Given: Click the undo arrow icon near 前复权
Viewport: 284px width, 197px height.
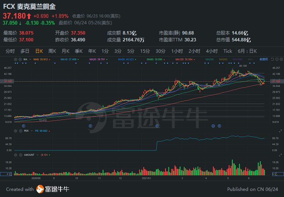Looking at the screenshot, I should point(272,59).
